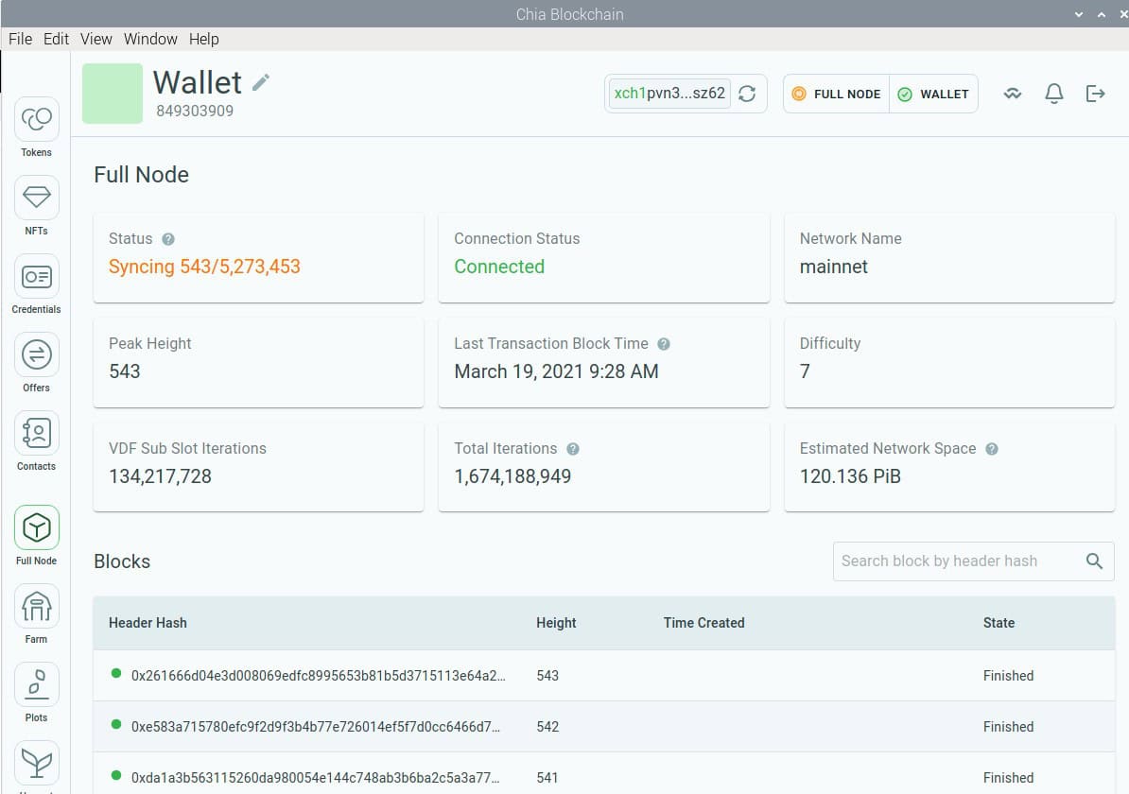Select the Offers sidebar icon
The height and width of the screenshot is (794, 1129).
[x=36, y=355]
